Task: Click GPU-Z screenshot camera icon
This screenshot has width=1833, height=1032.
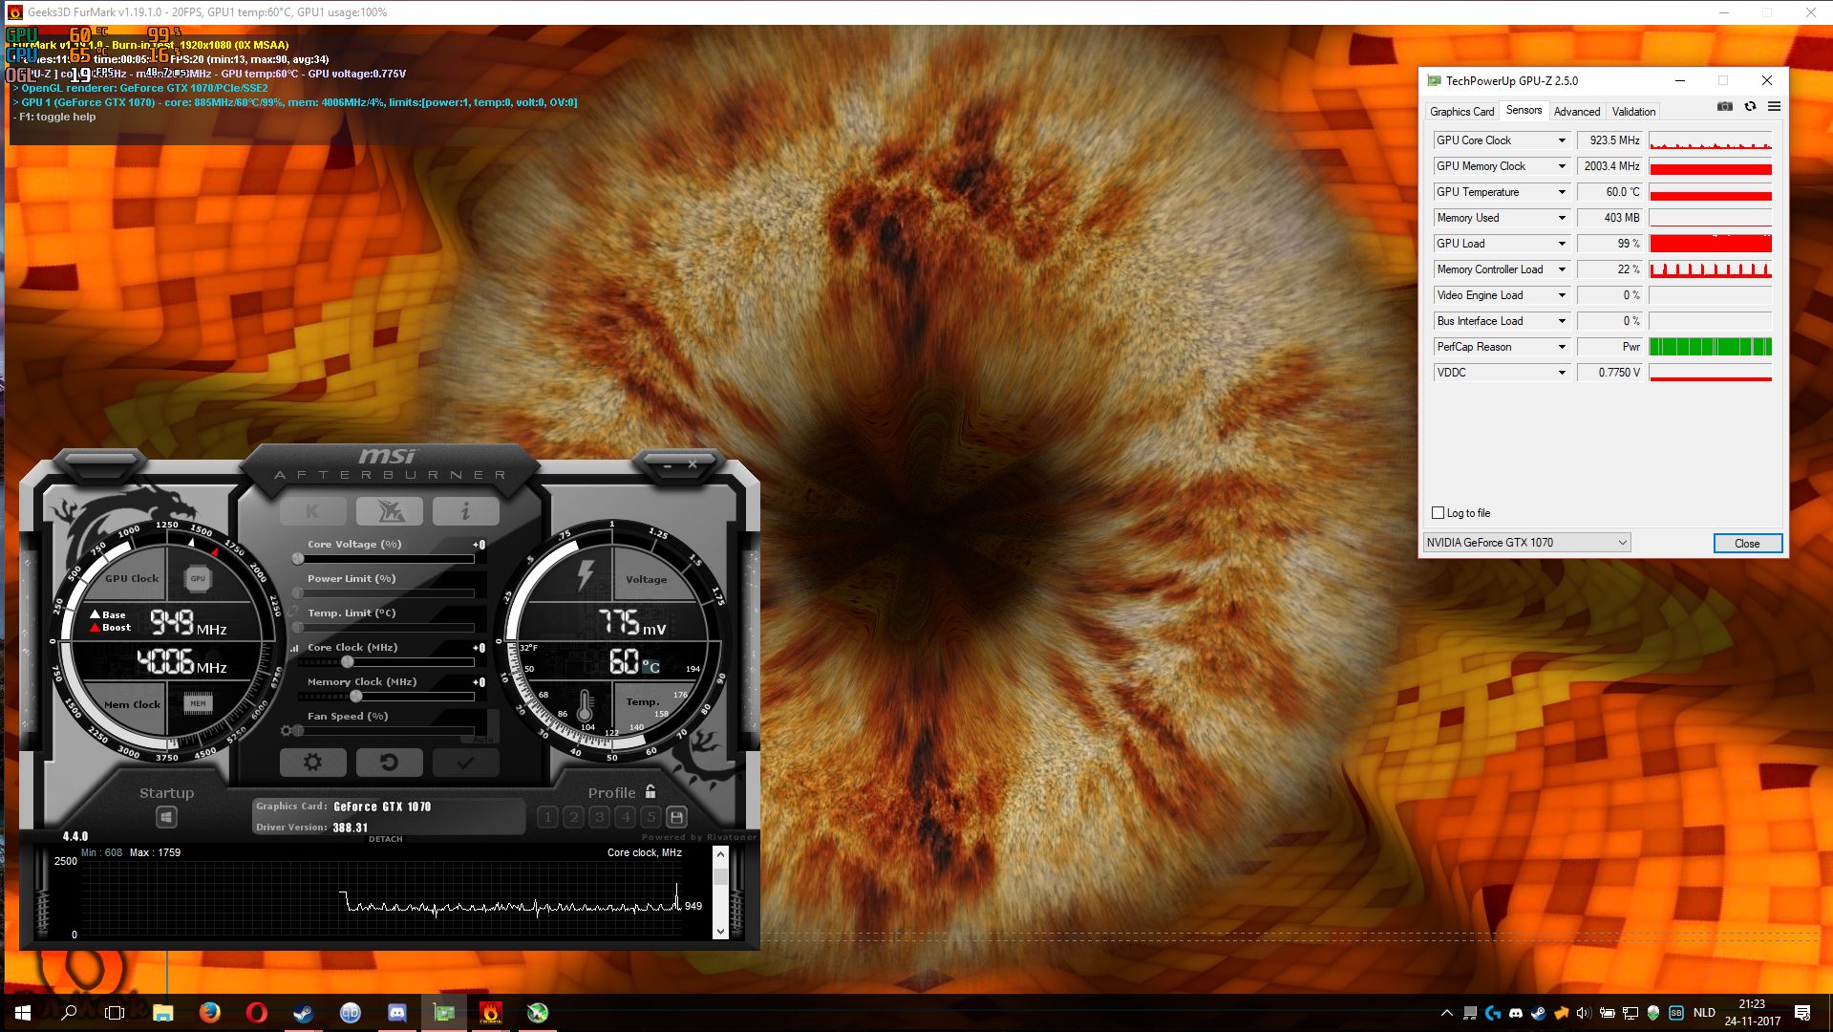Action: 1724,106
